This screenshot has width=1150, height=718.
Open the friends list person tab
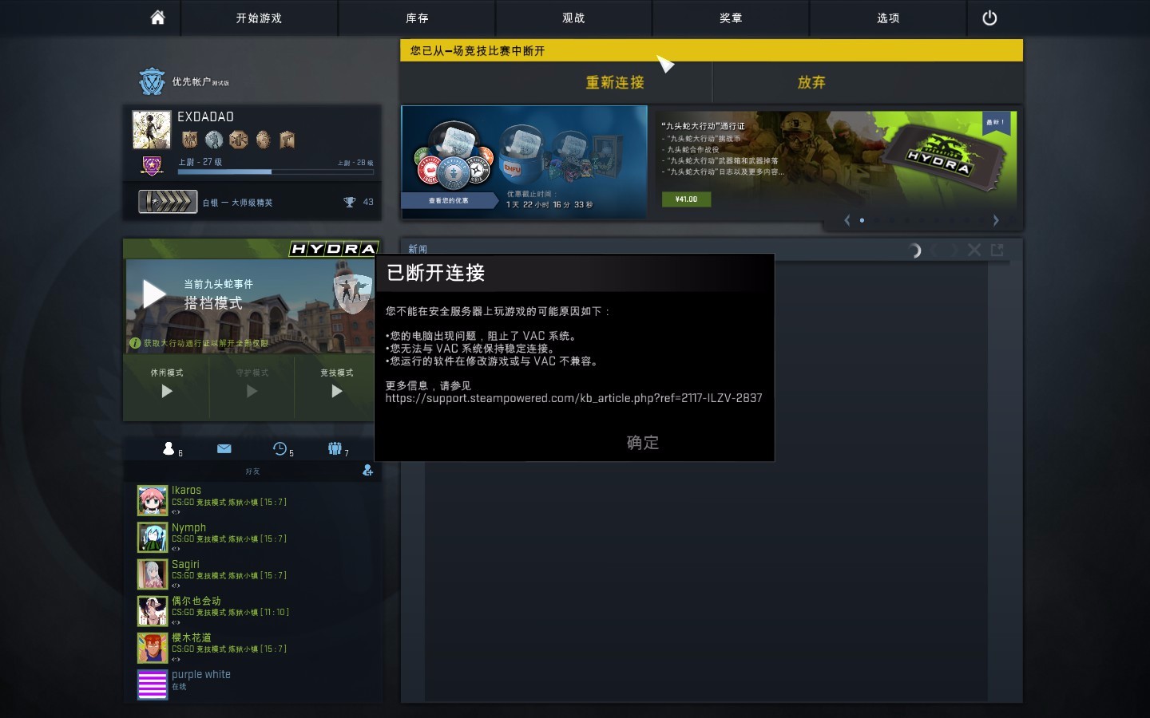(x=169, y=448)
